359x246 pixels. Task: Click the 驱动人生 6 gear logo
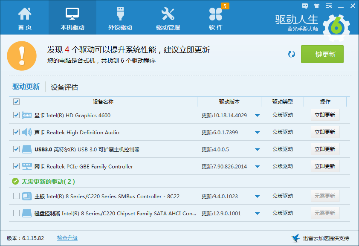click(x=336, y=28)
